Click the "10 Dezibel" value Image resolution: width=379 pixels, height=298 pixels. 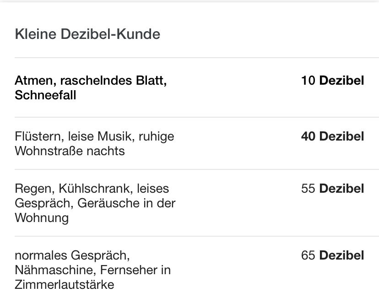[332, 81]
